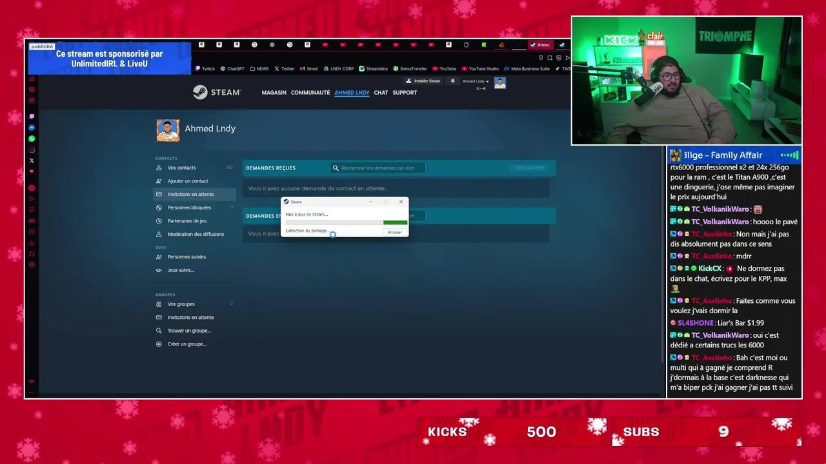Screen dimensions: 826x464
Task: Open Steam notifications bell
Action: 452,81
